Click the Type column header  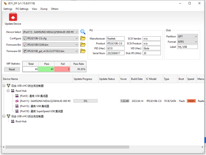(170, 79)
